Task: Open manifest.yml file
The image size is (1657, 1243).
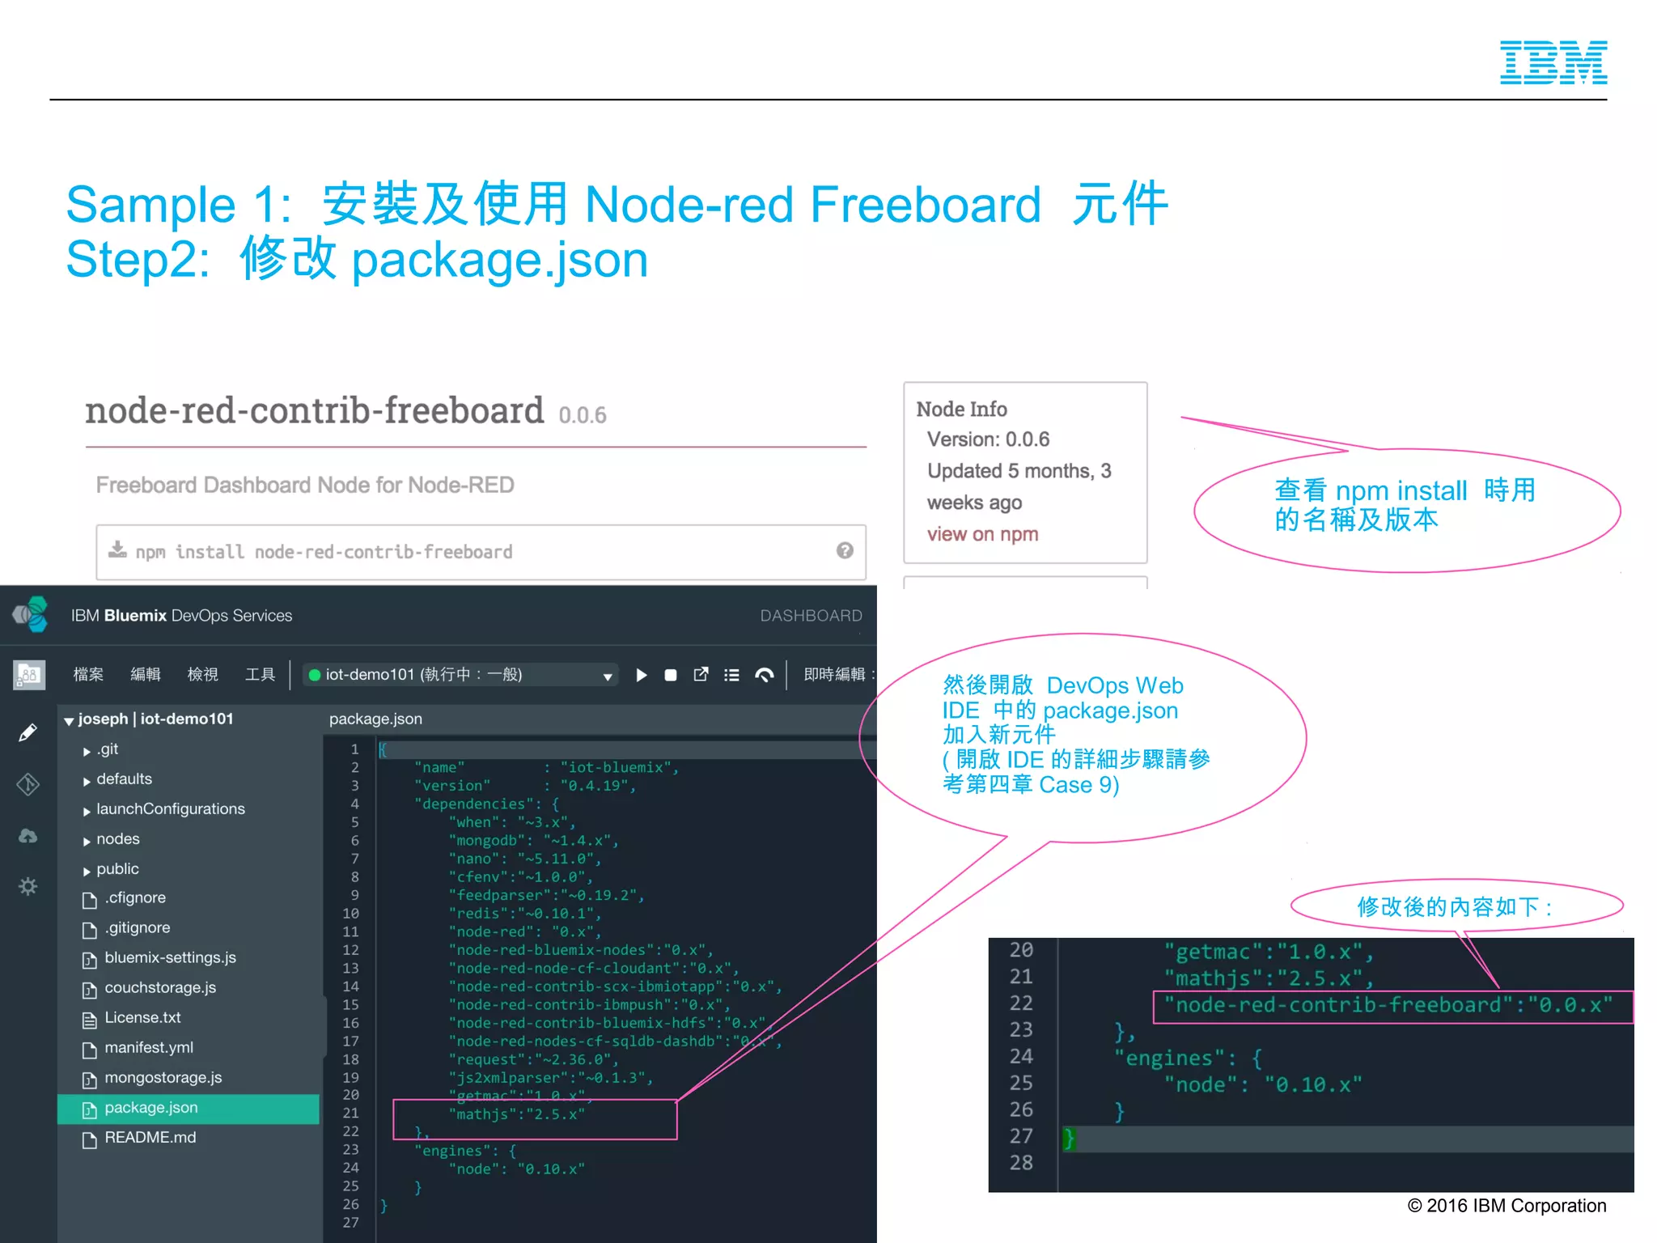Action: tap(149, 1048)
